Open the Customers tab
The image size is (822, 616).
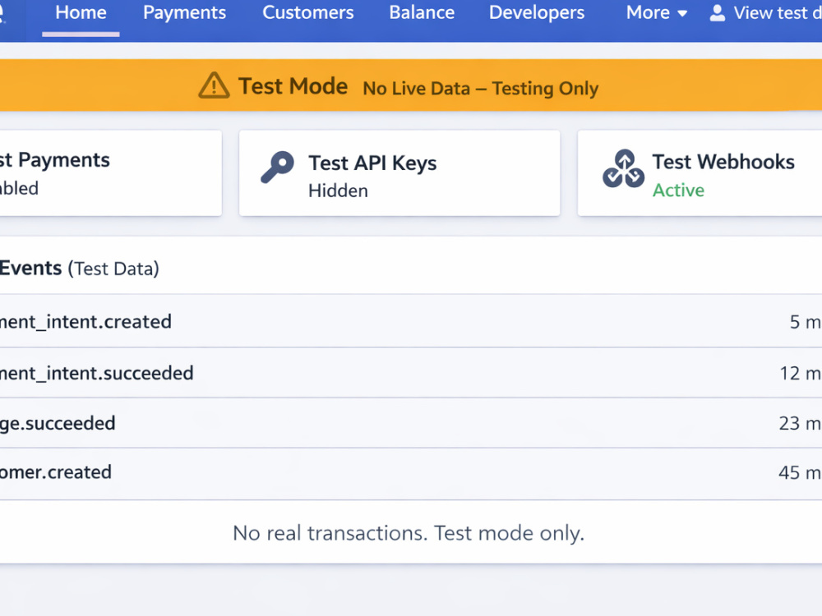tap(307, 12)
